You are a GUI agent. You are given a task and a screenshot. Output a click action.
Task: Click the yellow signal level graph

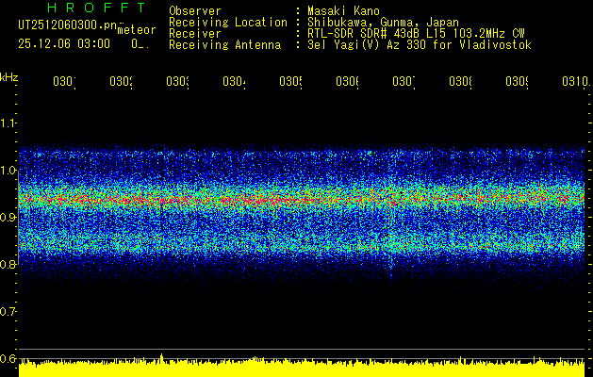302,368
